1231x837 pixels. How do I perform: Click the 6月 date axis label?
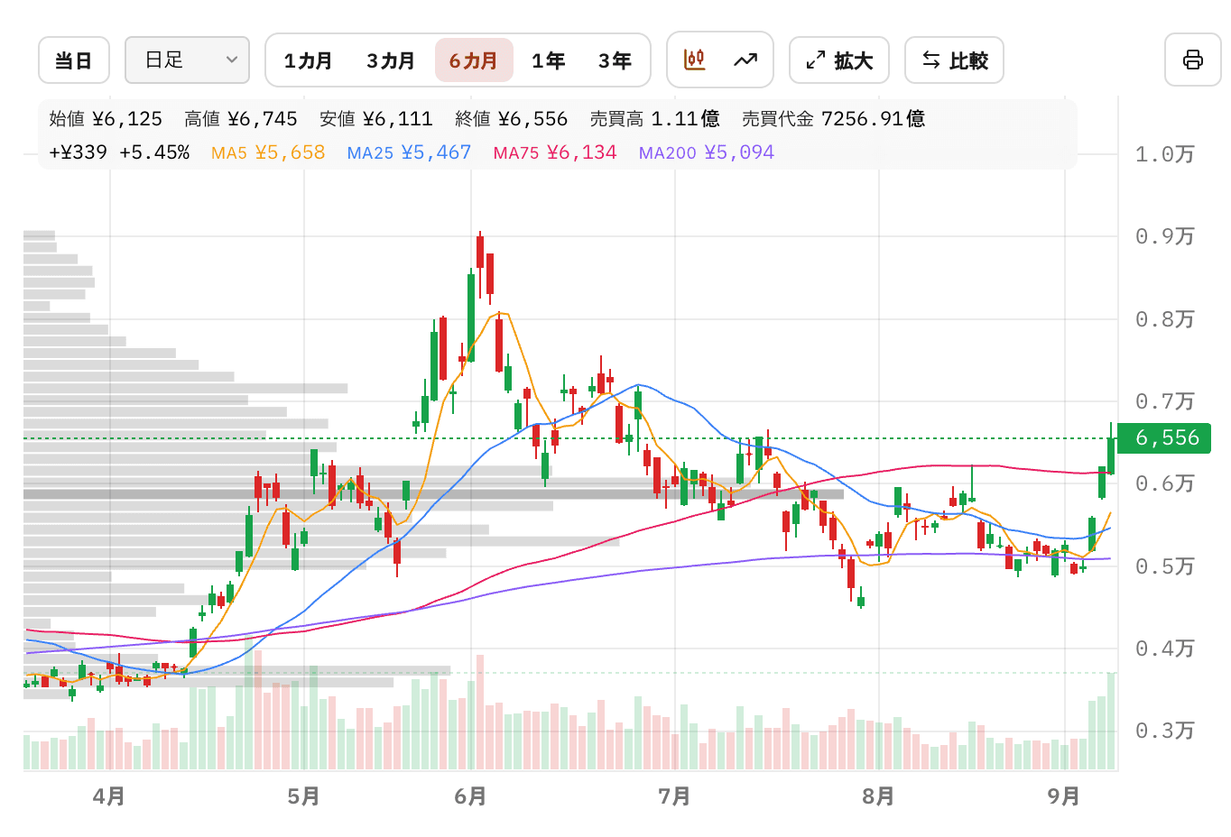pos(470,796)
